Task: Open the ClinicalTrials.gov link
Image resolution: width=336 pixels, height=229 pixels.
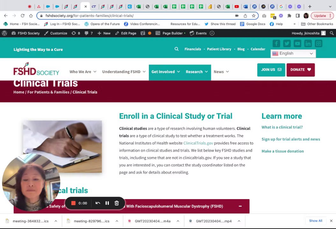Action: [x=198, y=143]
